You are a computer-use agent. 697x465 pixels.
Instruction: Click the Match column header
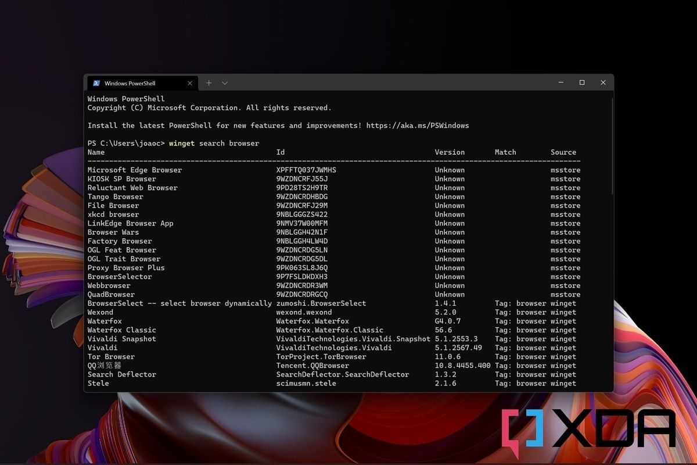pos(505,152)
